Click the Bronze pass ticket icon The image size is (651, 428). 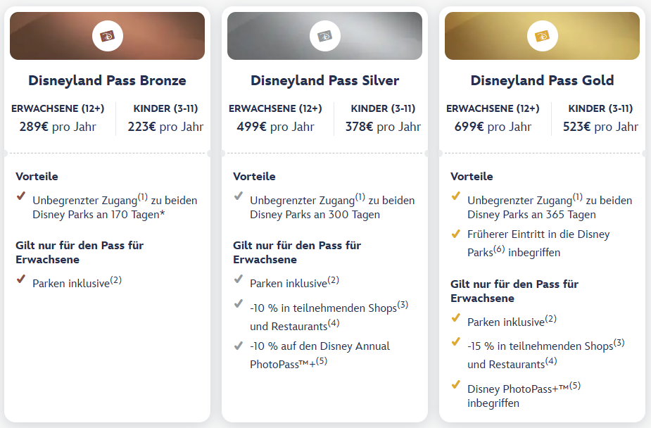108,36
